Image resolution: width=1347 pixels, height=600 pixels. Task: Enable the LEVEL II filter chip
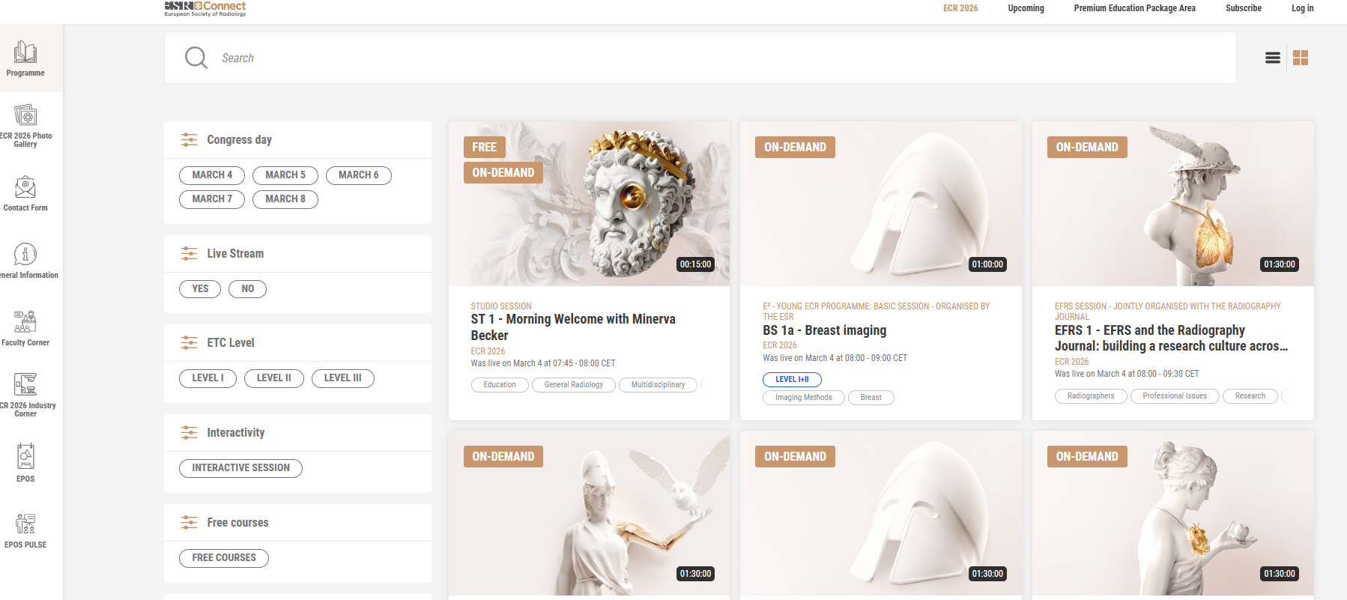coord(273,378)
